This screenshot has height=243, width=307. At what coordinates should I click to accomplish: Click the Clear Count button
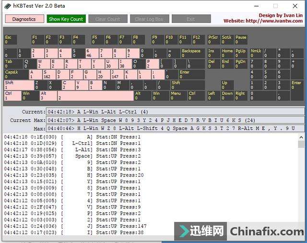point(107,19)
